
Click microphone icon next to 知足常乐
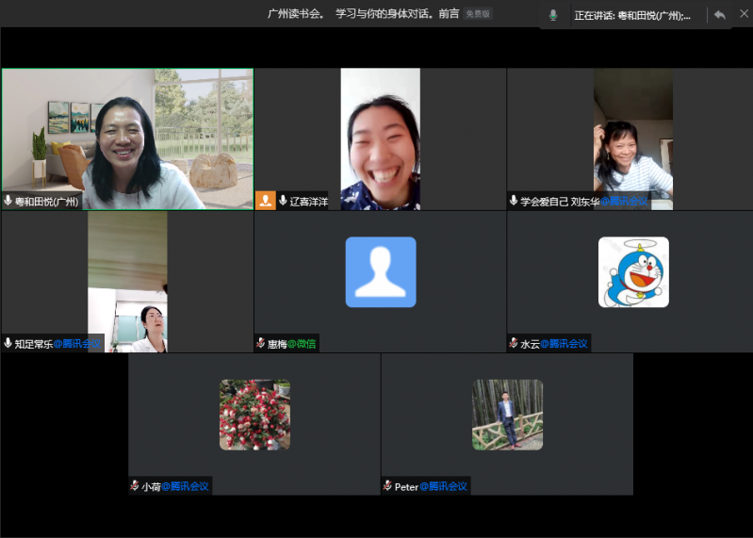8,344
